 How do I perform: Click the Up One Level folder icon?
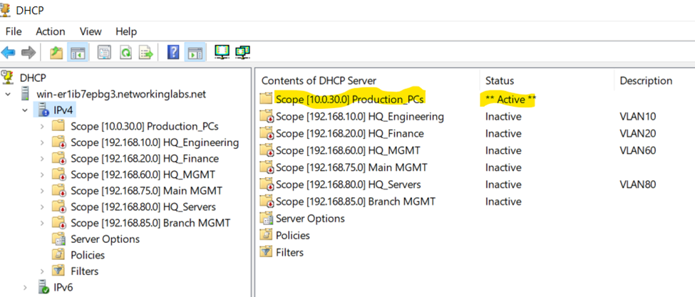[x=57, y=53]
